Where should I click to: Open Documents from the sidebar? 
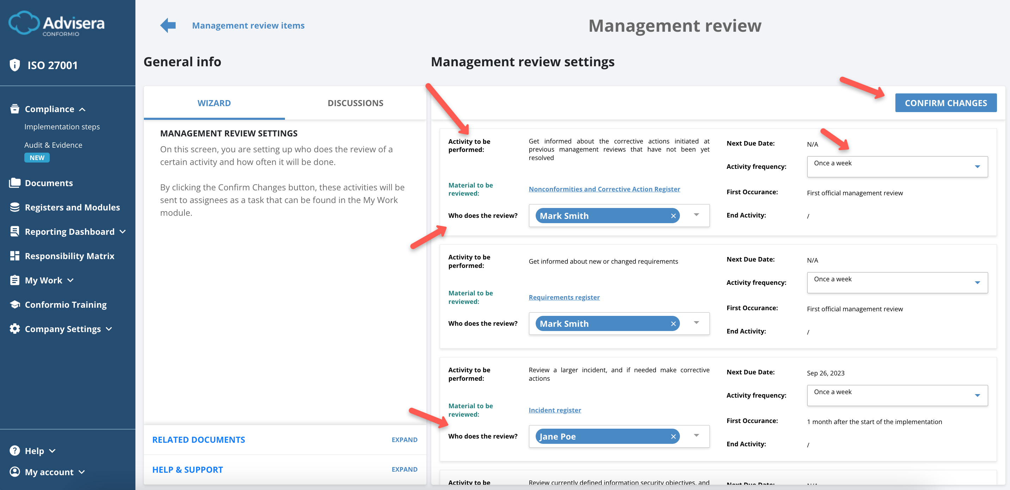49,183
